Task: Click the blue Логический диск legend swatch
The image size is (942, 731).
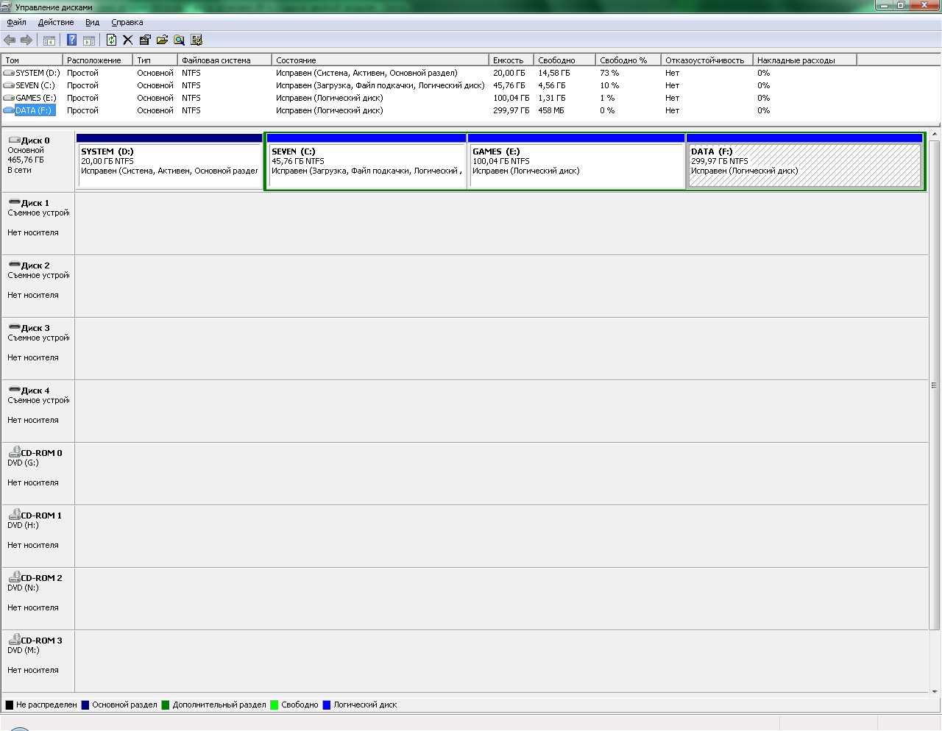Action: (327, 705)
